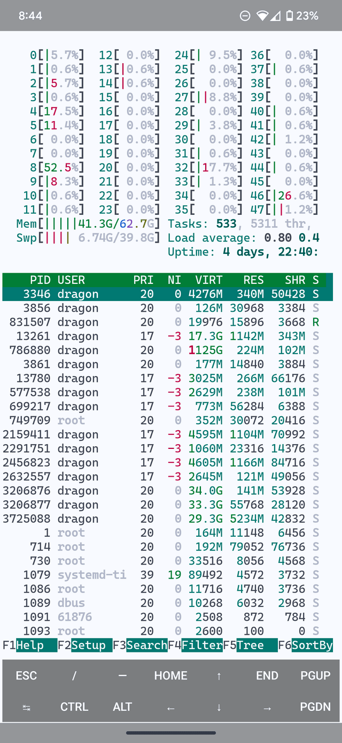Sort by the USER column header
The image size is (342, 743).
71,280
